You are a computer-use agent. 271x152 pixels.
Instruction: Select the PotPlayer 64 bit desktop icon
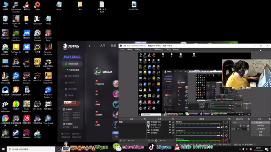tap(16, 50)
